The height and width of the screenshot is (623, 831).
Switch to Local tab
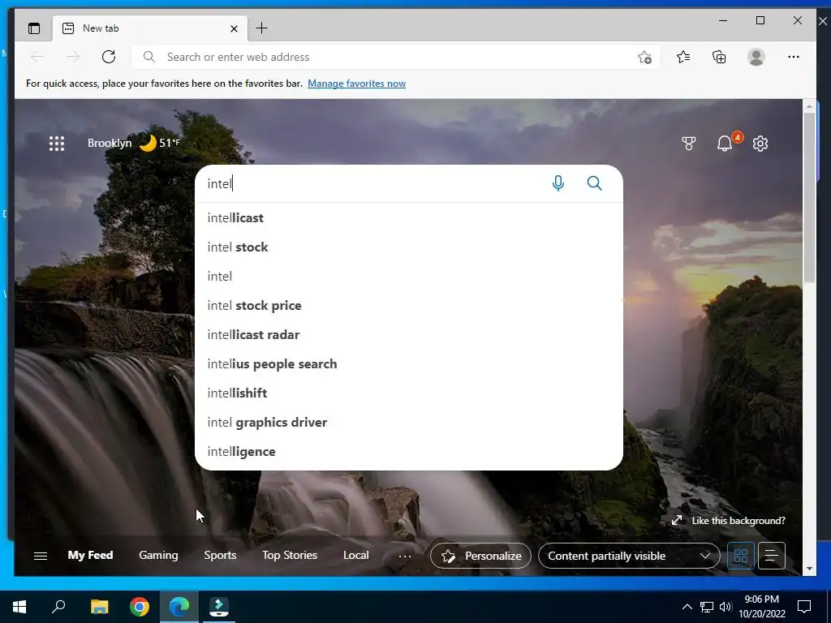(x=355, y=555)
